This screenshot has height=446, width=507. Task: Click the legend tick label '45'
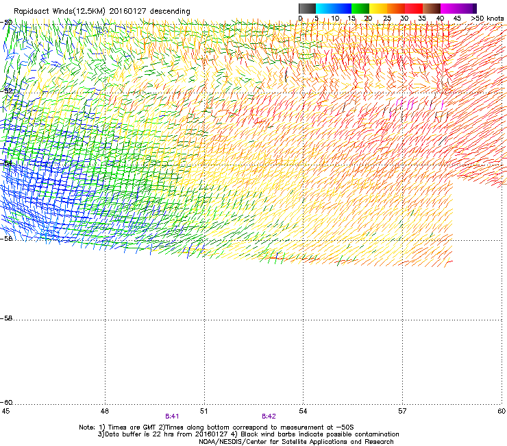(x=457, y=19)
